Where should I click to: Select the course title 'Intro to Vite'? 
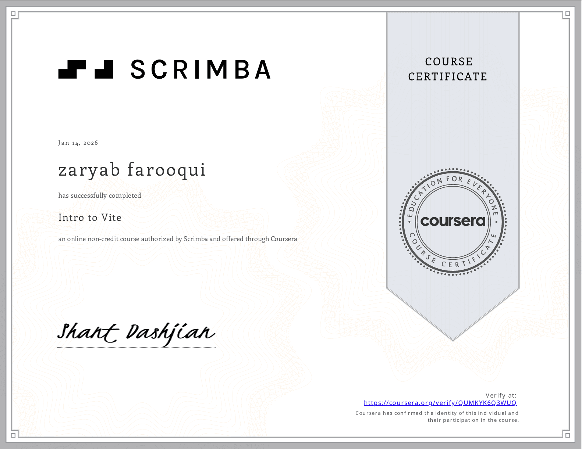click(90, 218)
